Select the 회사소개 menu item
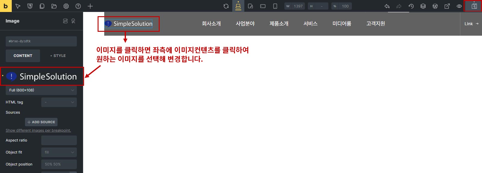This screenshot has height=173, width=482. click(211, 24)
